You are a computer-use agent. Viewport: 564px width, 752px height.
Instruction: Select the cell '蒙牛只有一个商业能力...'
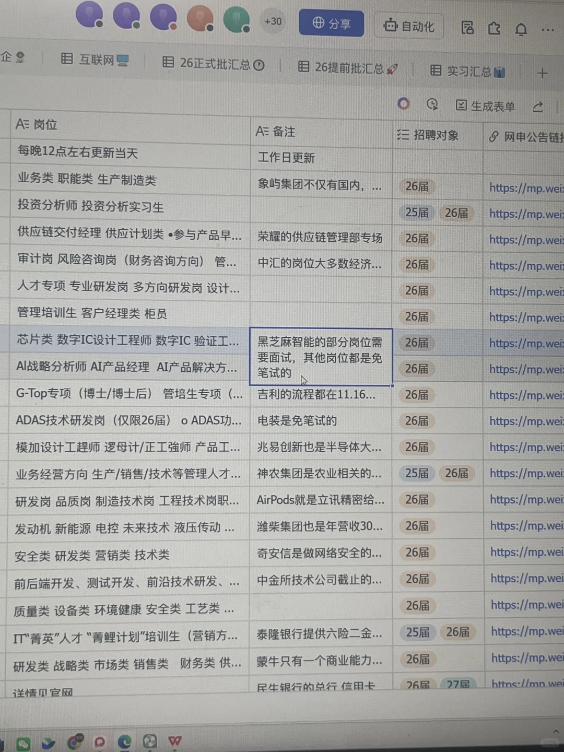point(321,661)
